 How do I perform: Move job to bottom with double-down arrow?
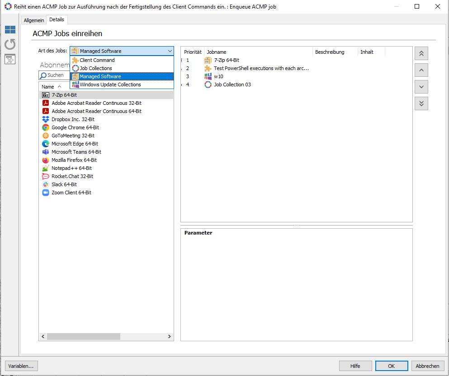[x=421, y=103]
